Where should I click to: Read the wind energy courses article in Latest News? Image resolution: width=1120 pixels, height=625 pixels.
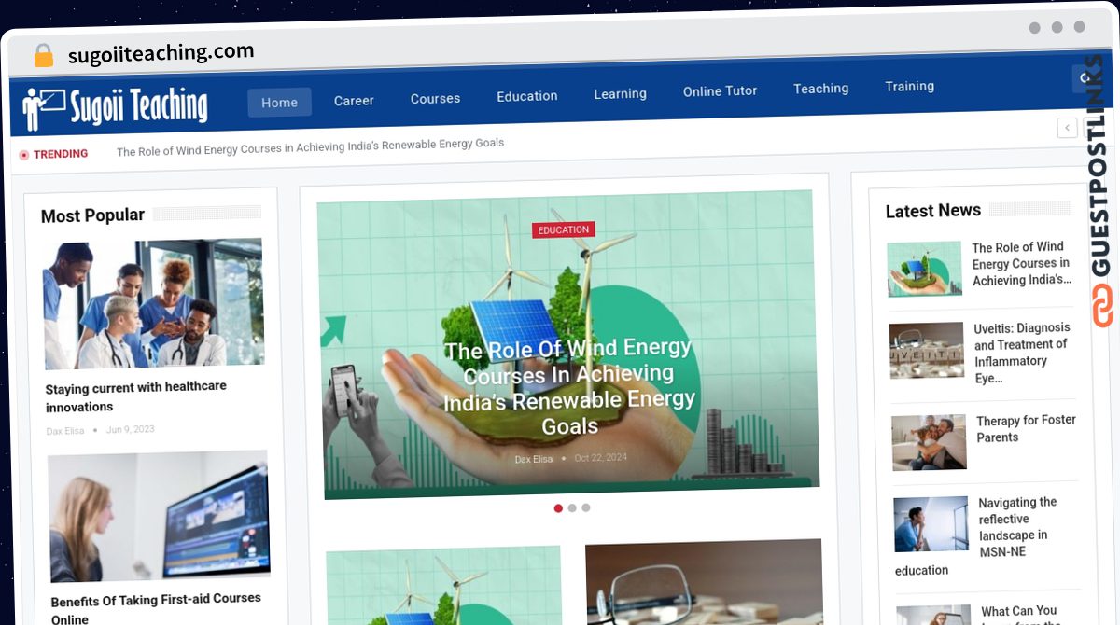coord(1022,263)
